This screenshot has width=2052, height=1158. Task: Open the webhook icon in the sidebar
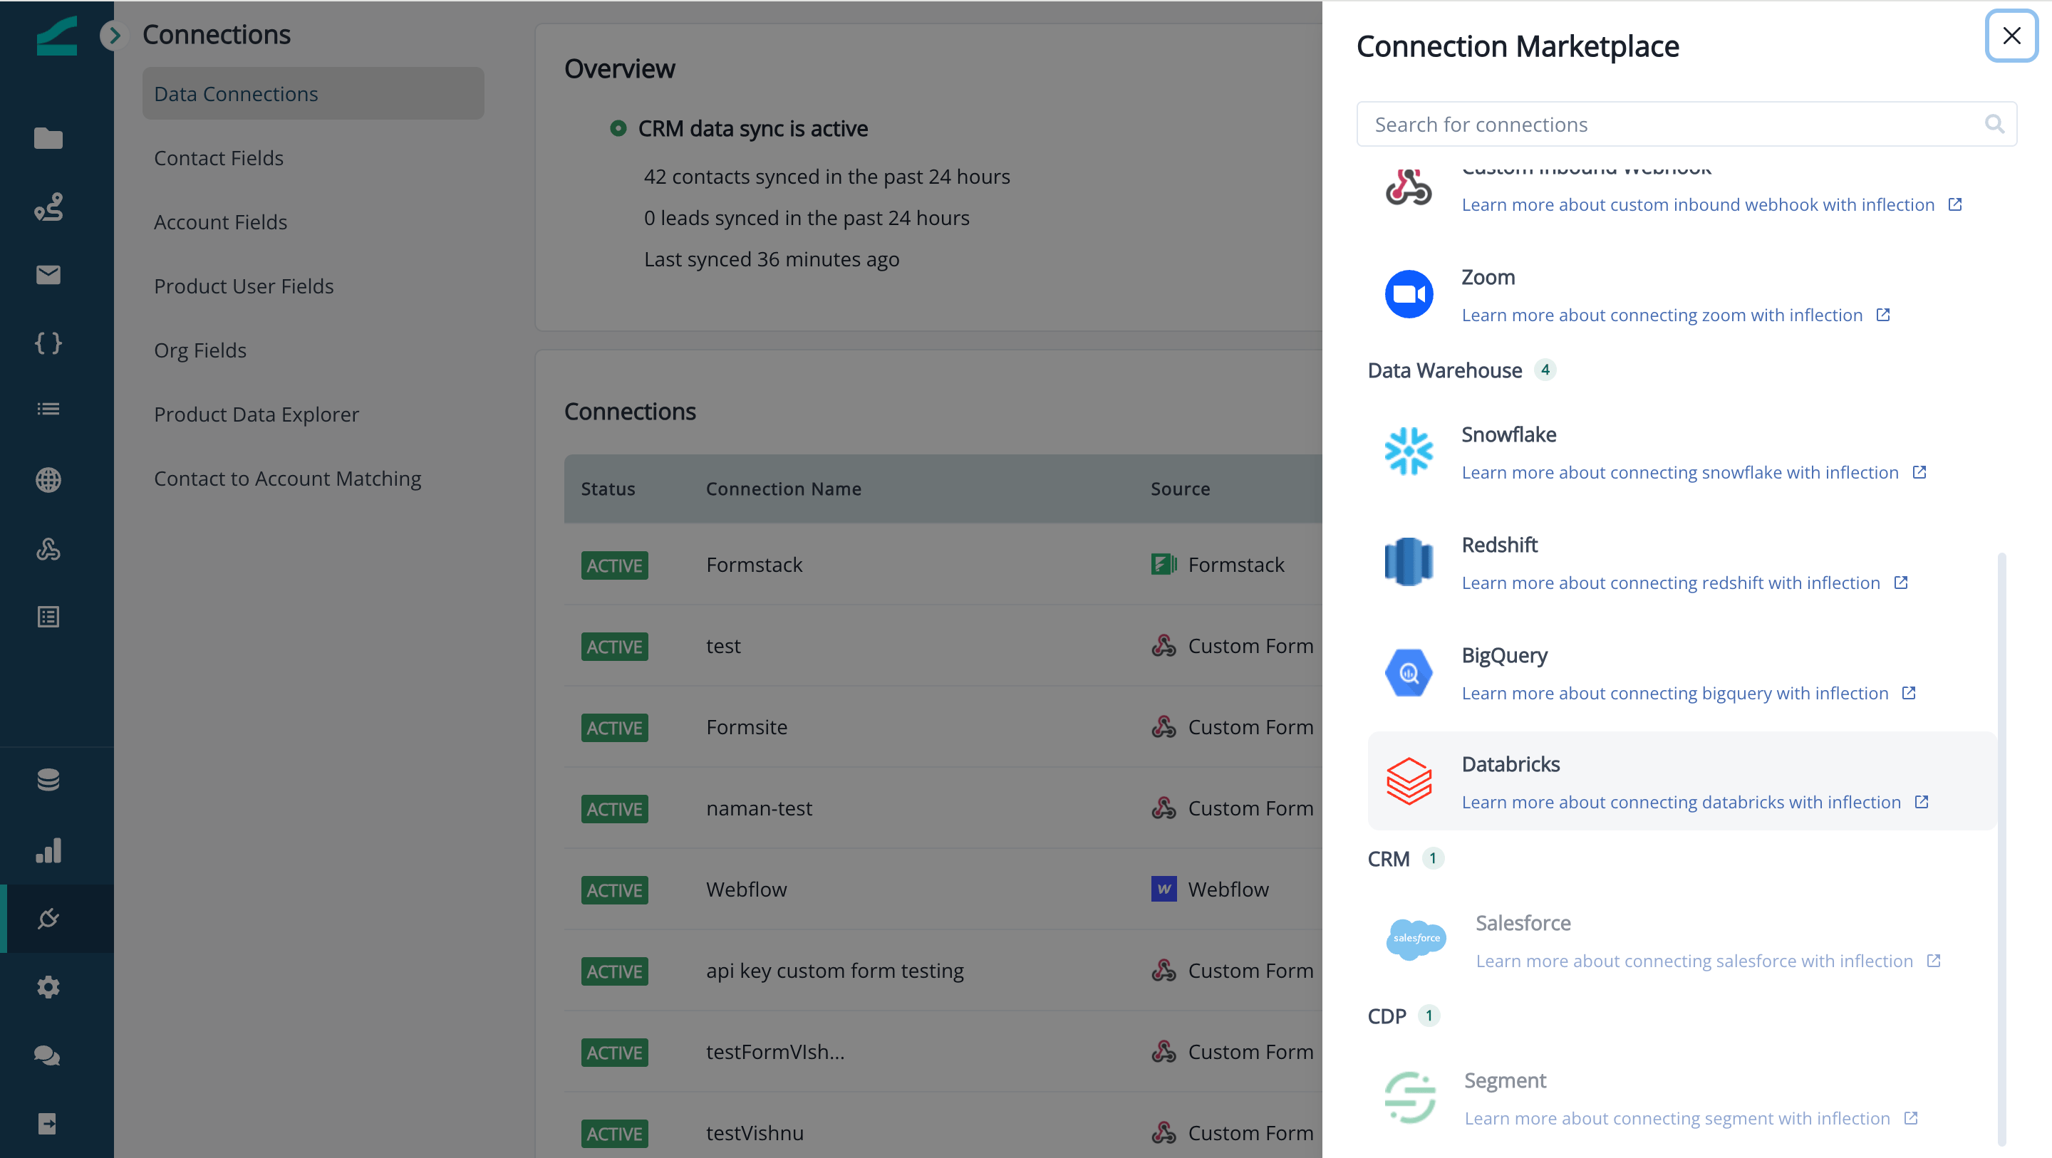48,549
